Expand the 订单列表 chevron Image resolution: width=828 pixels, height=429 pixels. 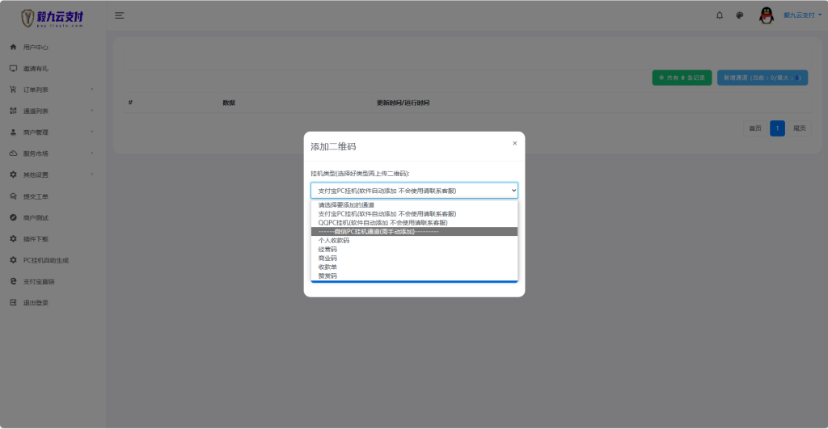click(92, 89)
